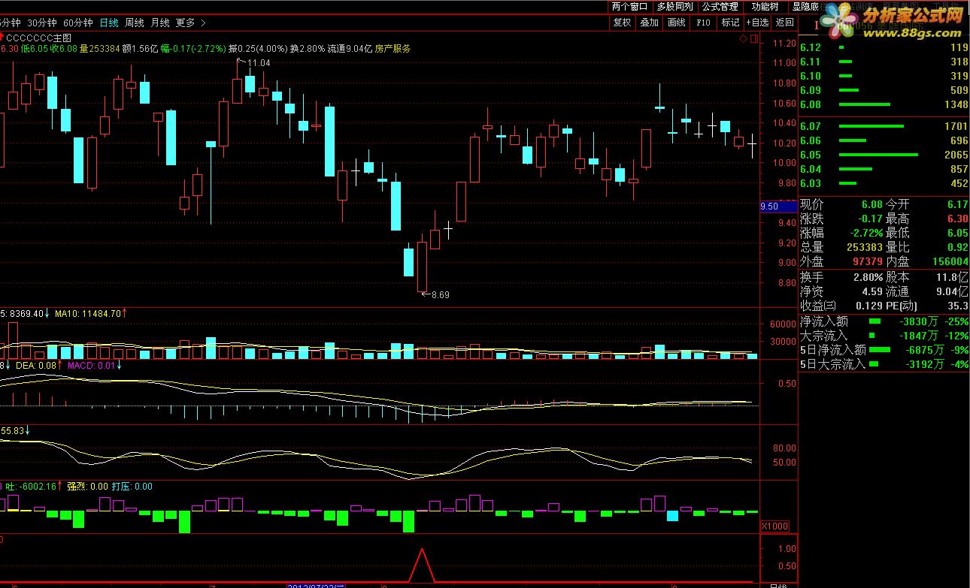Click the CCCCCCC主图 indicator title
Viewport: 970px width, 588px height.
tap(38, 37)
